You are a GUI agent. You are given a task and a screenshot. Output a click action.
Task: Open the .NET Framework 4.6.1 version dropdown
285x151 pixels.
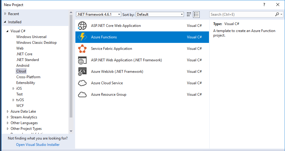click(99, 14)
